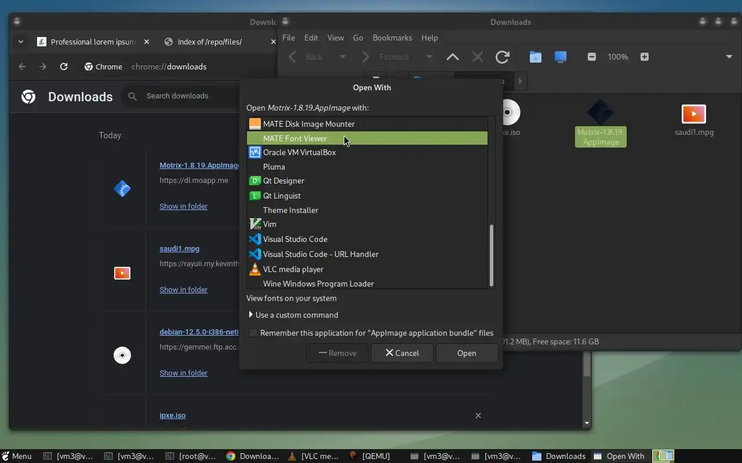Viewport: 742px width, 463px height.
Task: Open Bookmarks menu in file manager
Action: [x=392, y=38]
